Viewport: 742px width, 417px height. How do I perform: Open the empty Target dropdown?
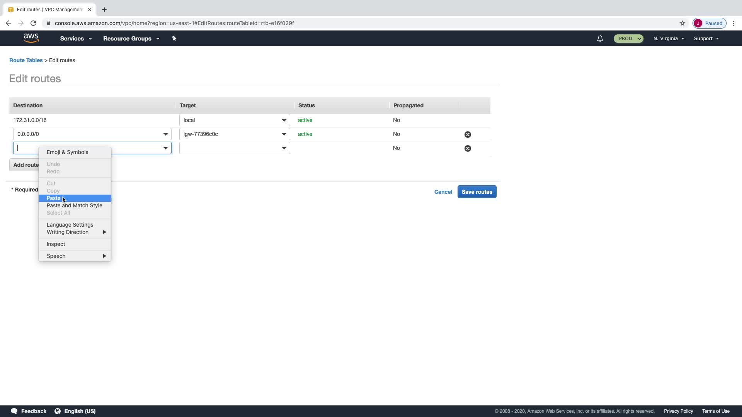click(x=234, y=148)
